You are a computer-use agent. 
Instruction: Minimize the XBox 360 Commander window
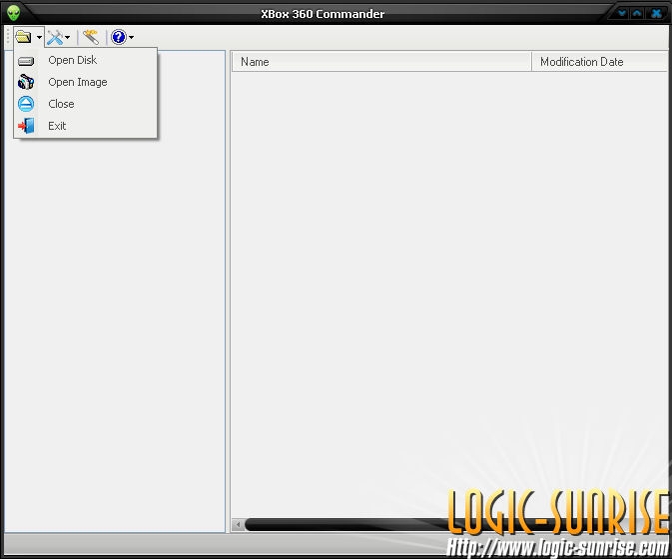[x=622, y=13]
